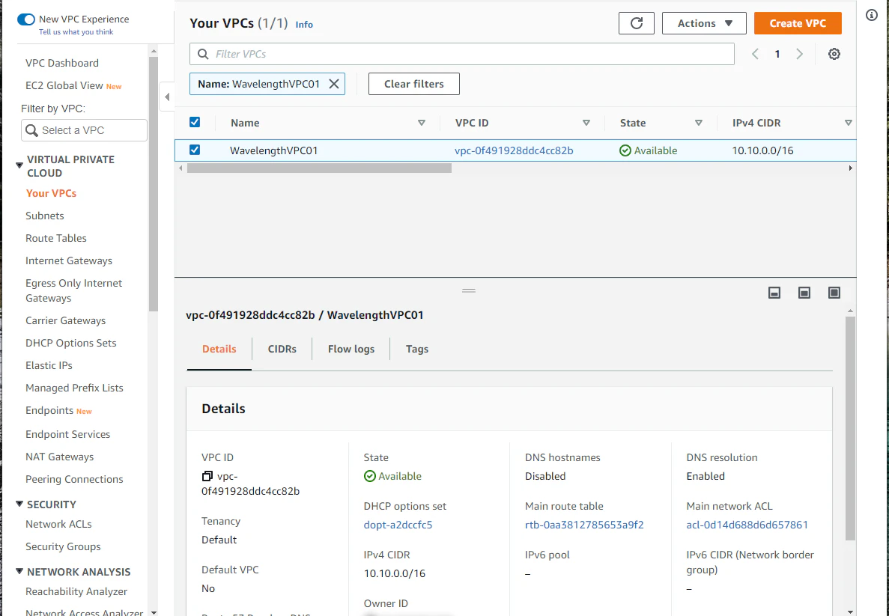Maximize the details split panel
Viewport: 889px width, 616px height.
point(834,293)
